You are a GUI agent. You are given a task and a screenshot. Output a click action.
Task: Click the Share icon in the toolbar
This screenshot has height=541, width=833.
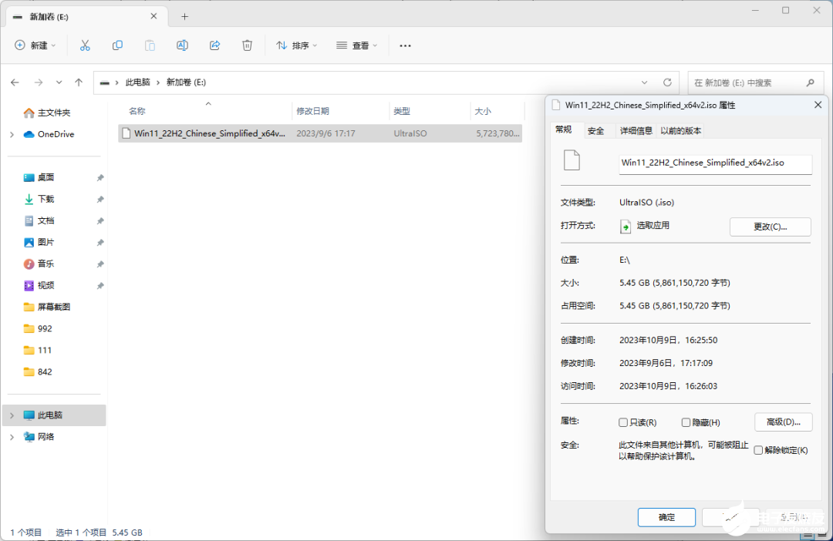pos(214,45)
